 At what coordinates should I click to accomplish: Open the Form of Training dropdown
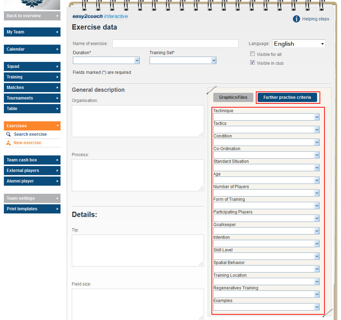coord(266,205)
